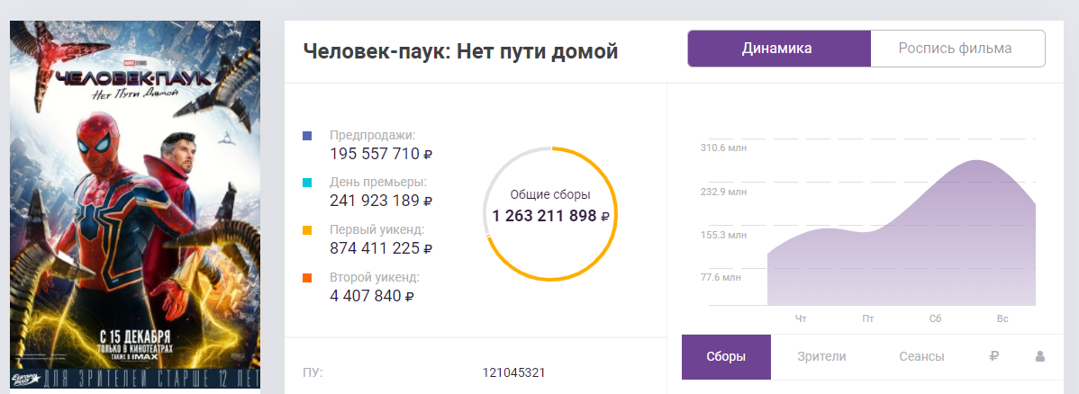This screenshot has width=1079, height=394.
Task: Switch chart to viewers person icon
Action: click(x=1039, y=357)
